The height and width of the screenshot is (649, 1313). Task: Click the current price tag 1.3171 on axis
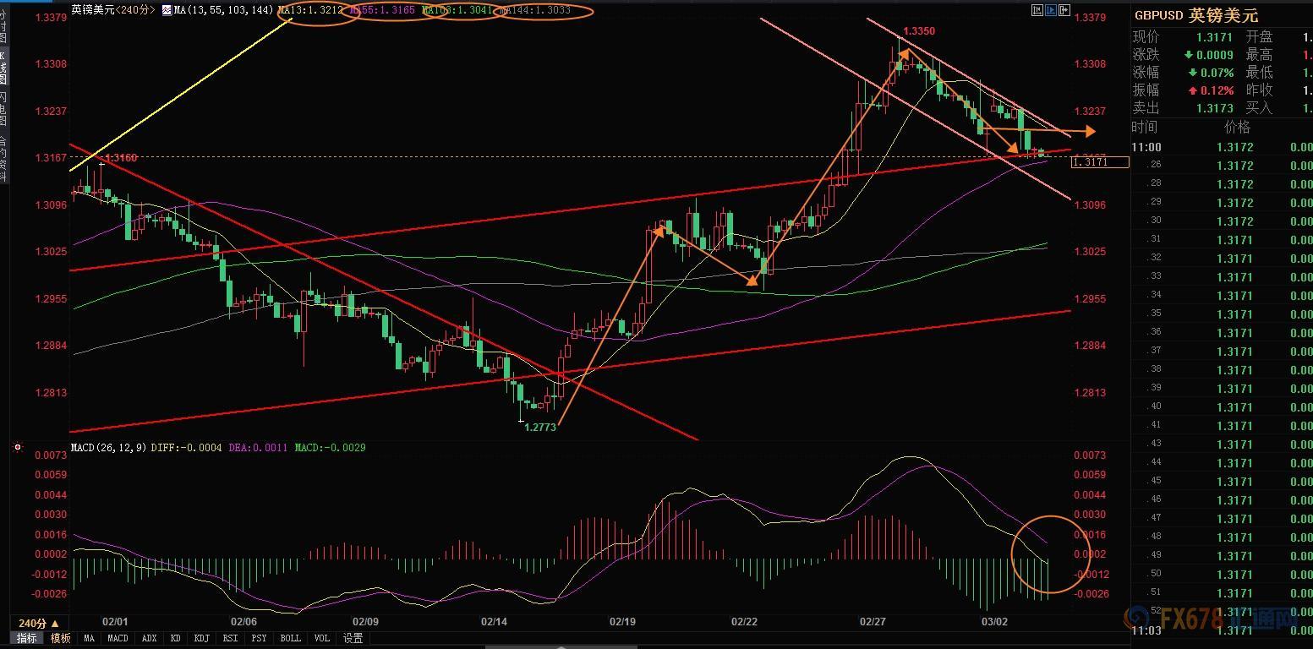pyautogui.click(x=1099, y=161)
